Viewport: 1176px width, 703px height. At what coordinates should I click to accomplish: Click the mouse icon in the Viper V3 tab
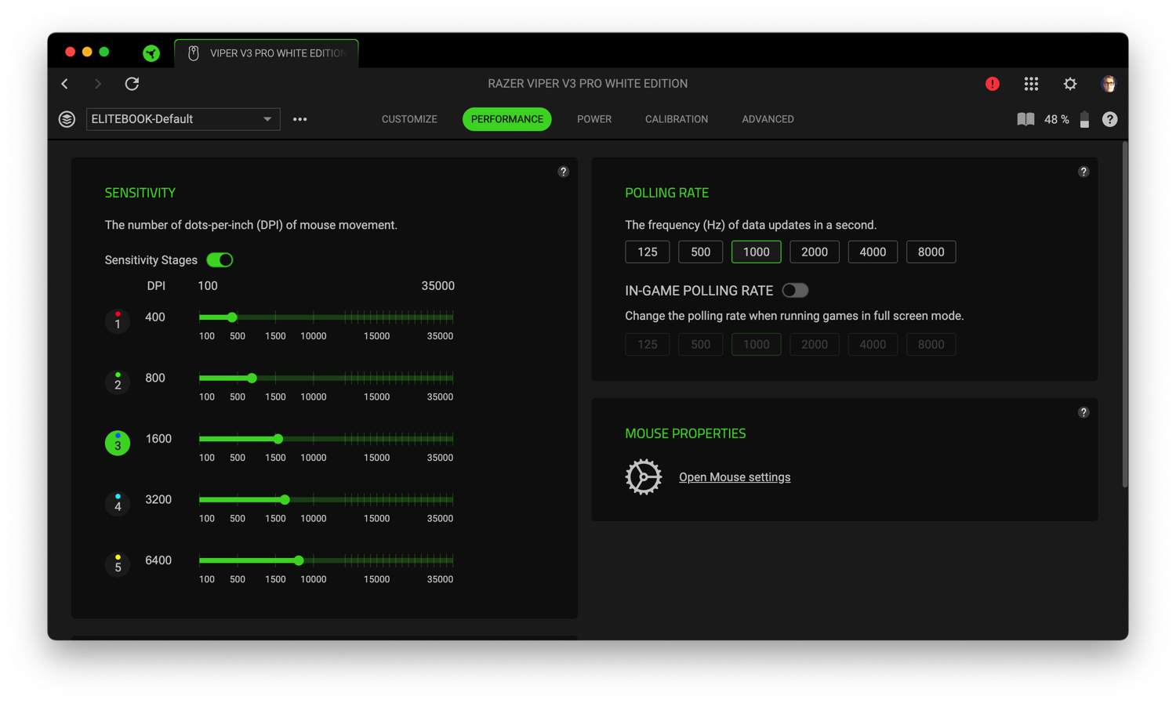tap(194, 53)
